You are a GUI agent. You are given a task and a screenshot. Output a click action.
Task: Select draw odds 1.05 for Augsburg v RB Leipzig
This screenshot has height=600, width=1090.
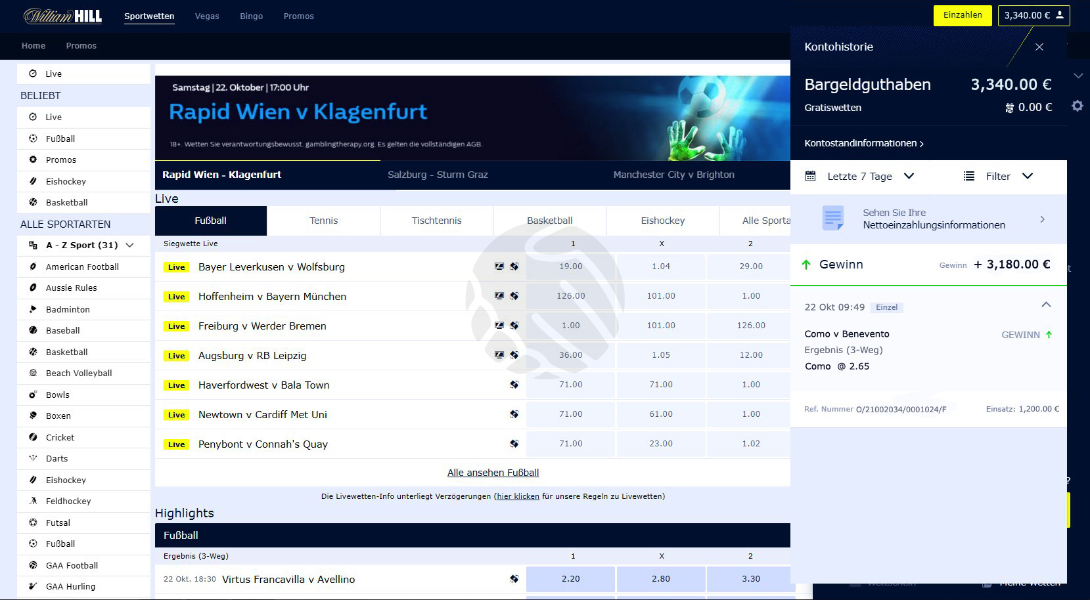pos(661,355)
